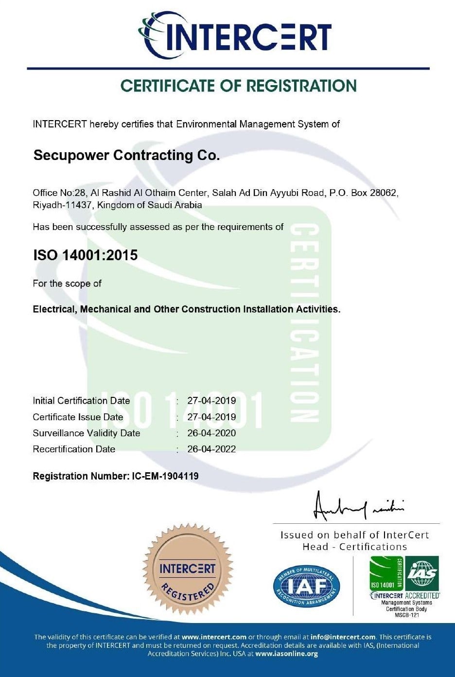The image size is (455, 677).
Task: Click the scope line about Electrical, Mechanical activities
Action: [x=187, y=309]
